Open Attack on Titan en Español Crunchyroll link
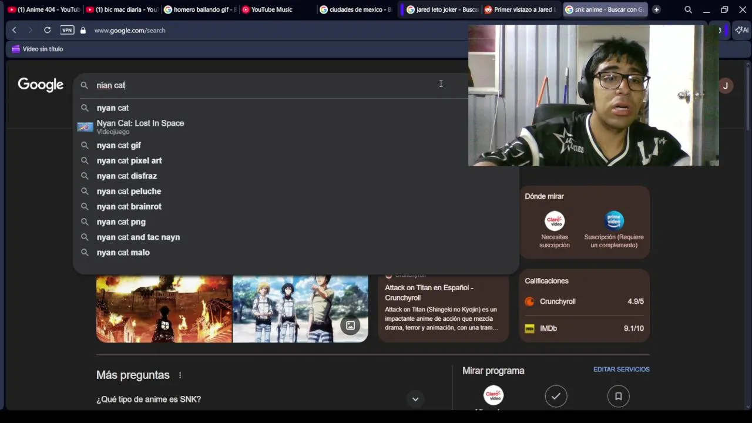 tap(429, 293)
